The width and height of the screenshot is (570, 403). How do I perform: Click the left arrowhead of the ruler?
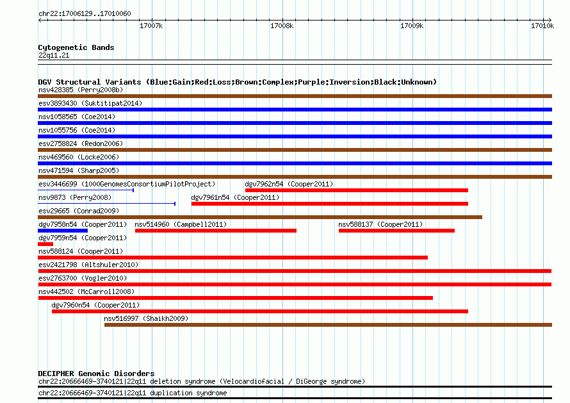40,20
